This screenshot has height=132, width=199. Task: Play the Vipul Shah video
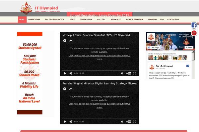[65, 73]
